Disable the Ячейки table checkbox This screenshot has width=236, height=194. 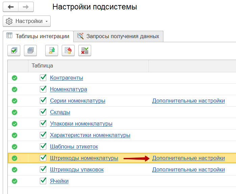click(43, 181)
